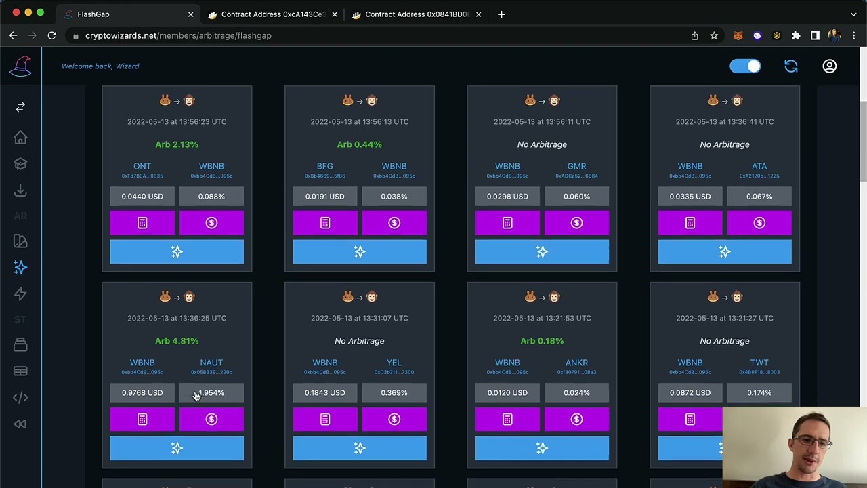This screenshot has height=488, width=867.
Task: Open Chrome three-dot menu
Action: click(853, 35)
